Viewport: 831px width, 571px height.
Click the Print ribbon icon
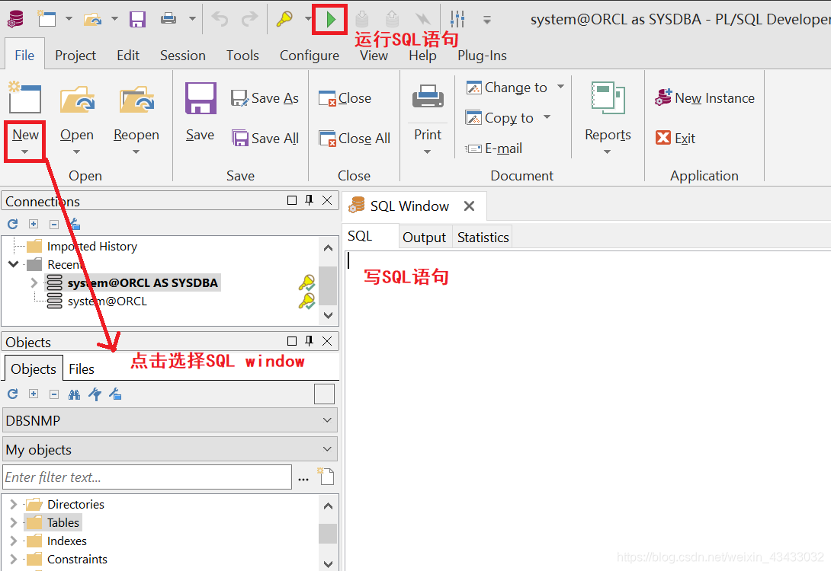(x=428, y=97)
